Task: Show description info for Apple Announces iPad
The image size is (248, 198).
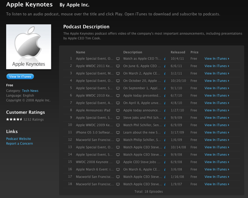Action: [165, 111]
